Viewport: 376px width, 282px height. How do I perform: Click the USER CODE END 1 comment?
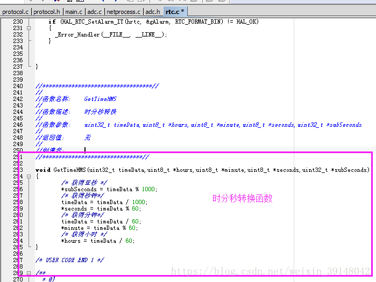point(70,260)
